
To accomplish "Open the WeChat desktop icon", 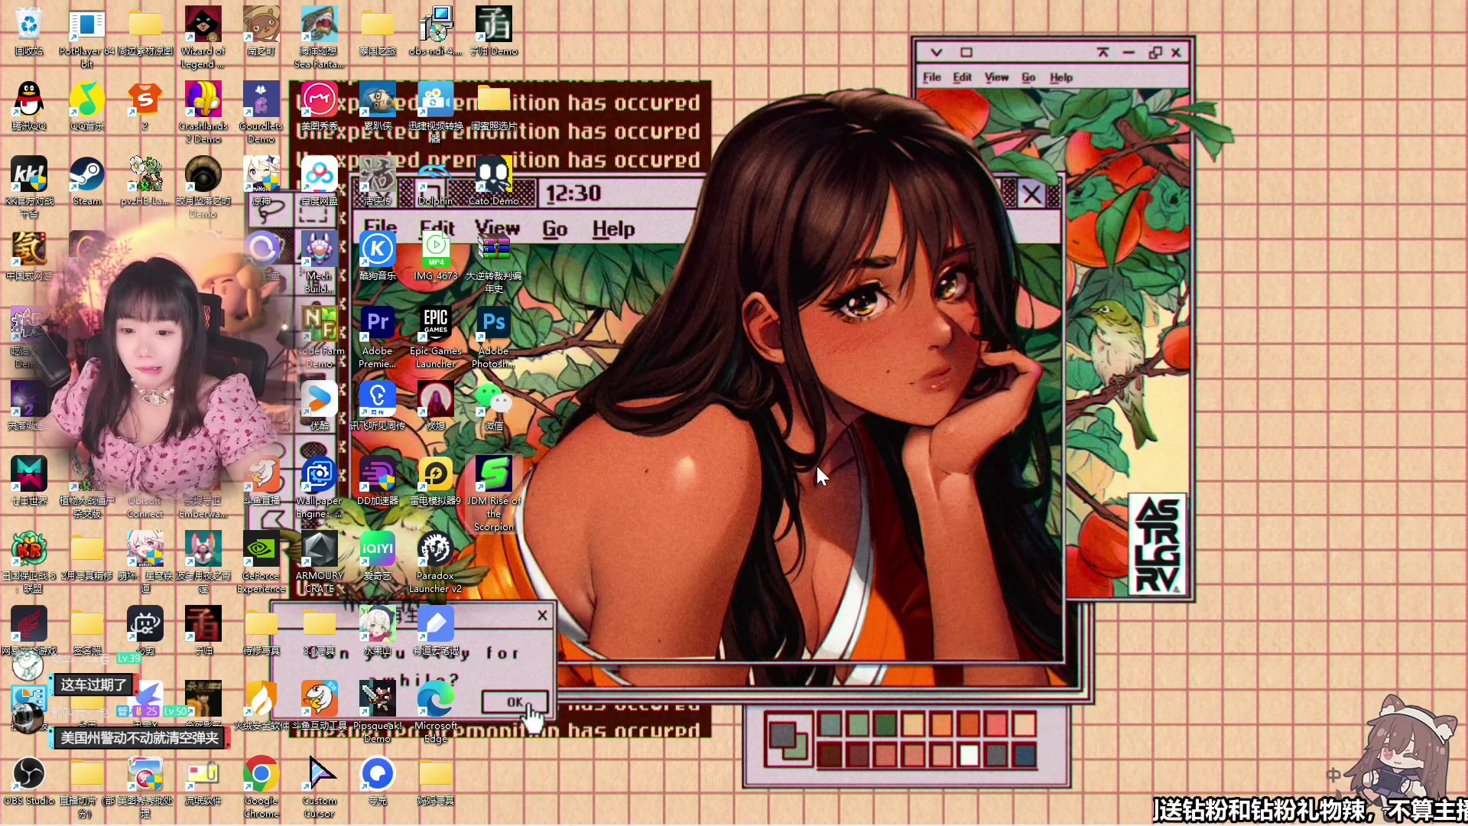I will point(493,399).
